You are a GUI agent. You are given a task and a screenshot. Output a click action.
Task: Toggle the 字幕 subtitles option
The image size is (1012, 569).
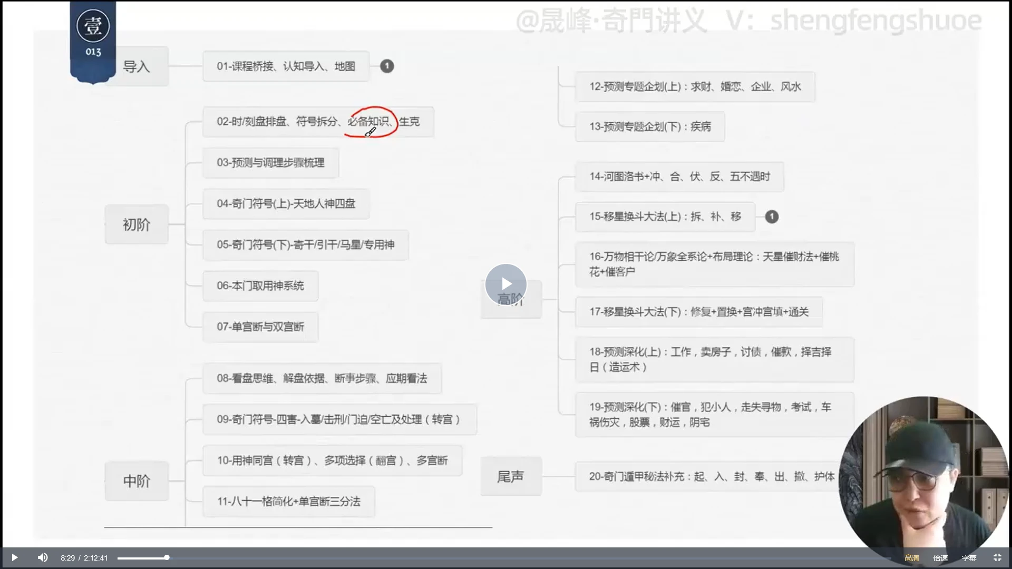968,558
